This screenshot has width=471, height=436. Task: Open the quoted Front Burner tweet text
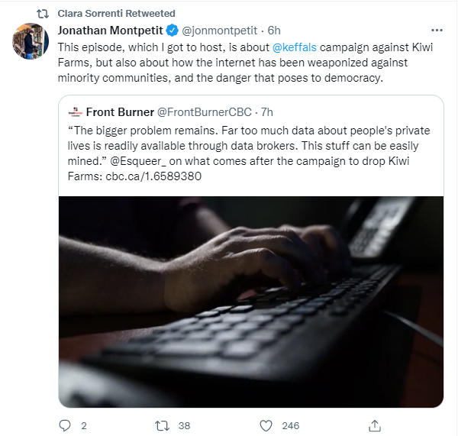pyautogui.click(x=244, y=145)
